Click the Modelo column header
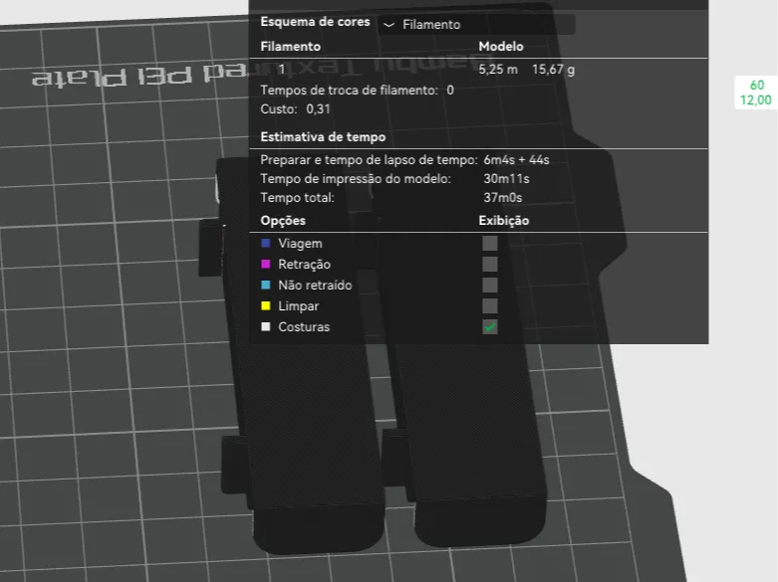This screenshot has height=582, width=778. [501, 46]
